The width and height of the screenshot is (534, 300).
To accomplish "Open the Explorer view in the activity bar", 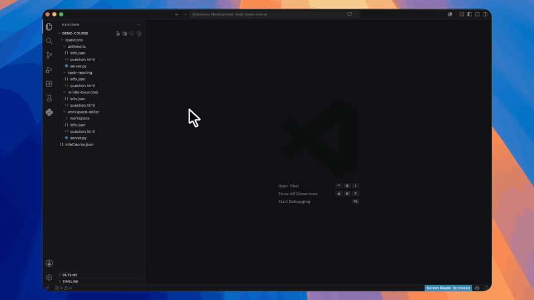I will [49, 27].
